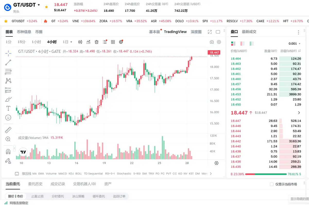Open the object list icon
The width and height of the screenshot is (309, 205).
105,42
